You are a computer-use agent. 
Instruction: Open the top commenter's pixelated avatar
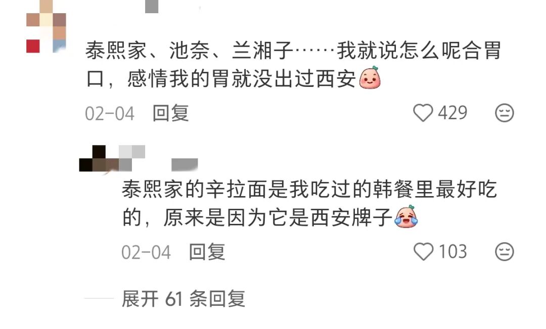pyautogui.click(x=46, y=27)
